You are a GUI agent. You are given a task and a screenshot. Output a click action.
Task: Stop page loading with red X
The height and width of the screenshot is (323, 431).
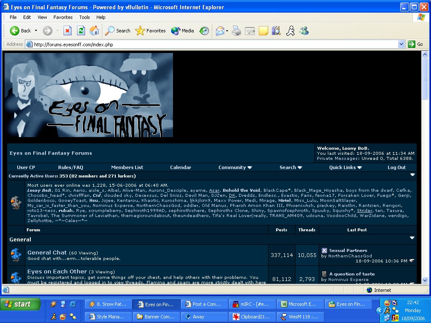(x=67, y=31)
